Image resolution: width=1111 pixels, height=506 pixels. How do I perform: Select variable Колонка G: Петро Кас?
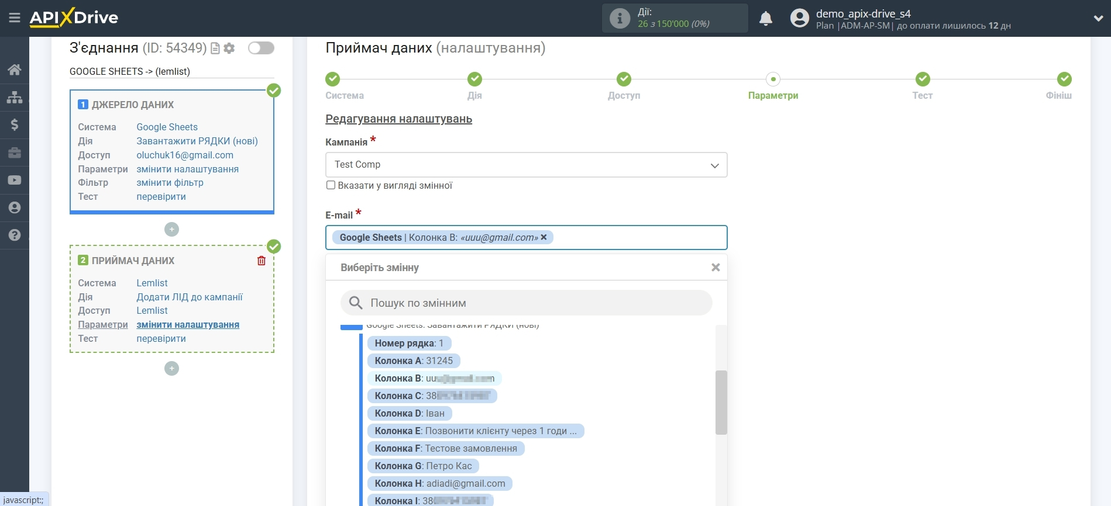423,466
